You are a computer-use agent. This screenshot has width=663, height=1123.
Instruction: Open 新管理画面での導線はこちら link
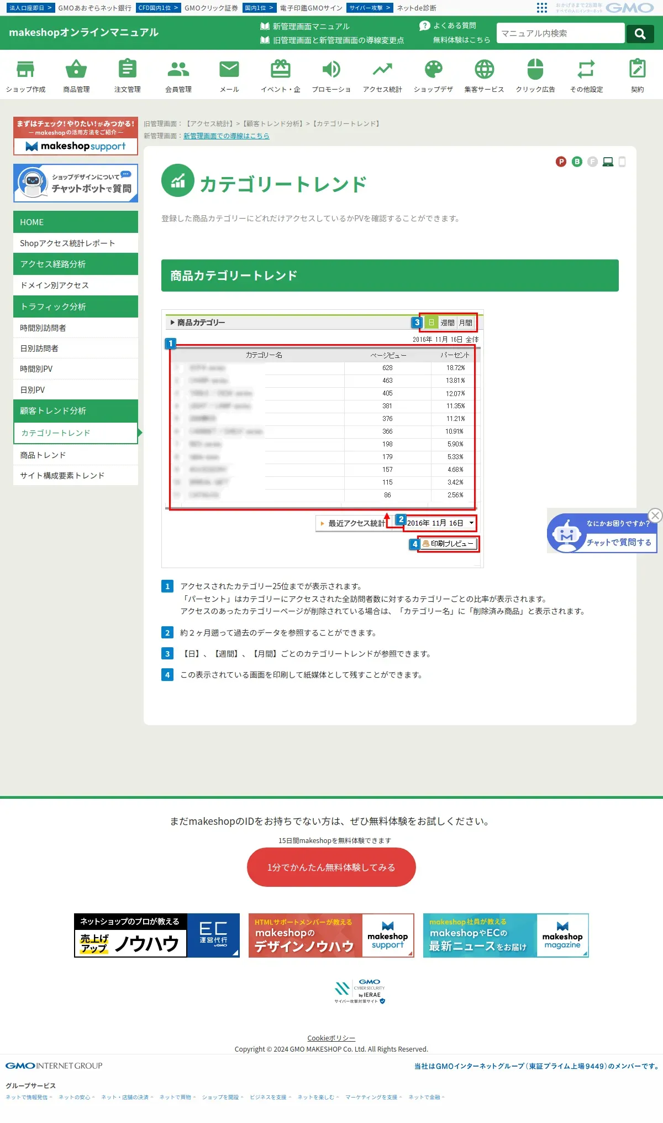coord(227,136)
